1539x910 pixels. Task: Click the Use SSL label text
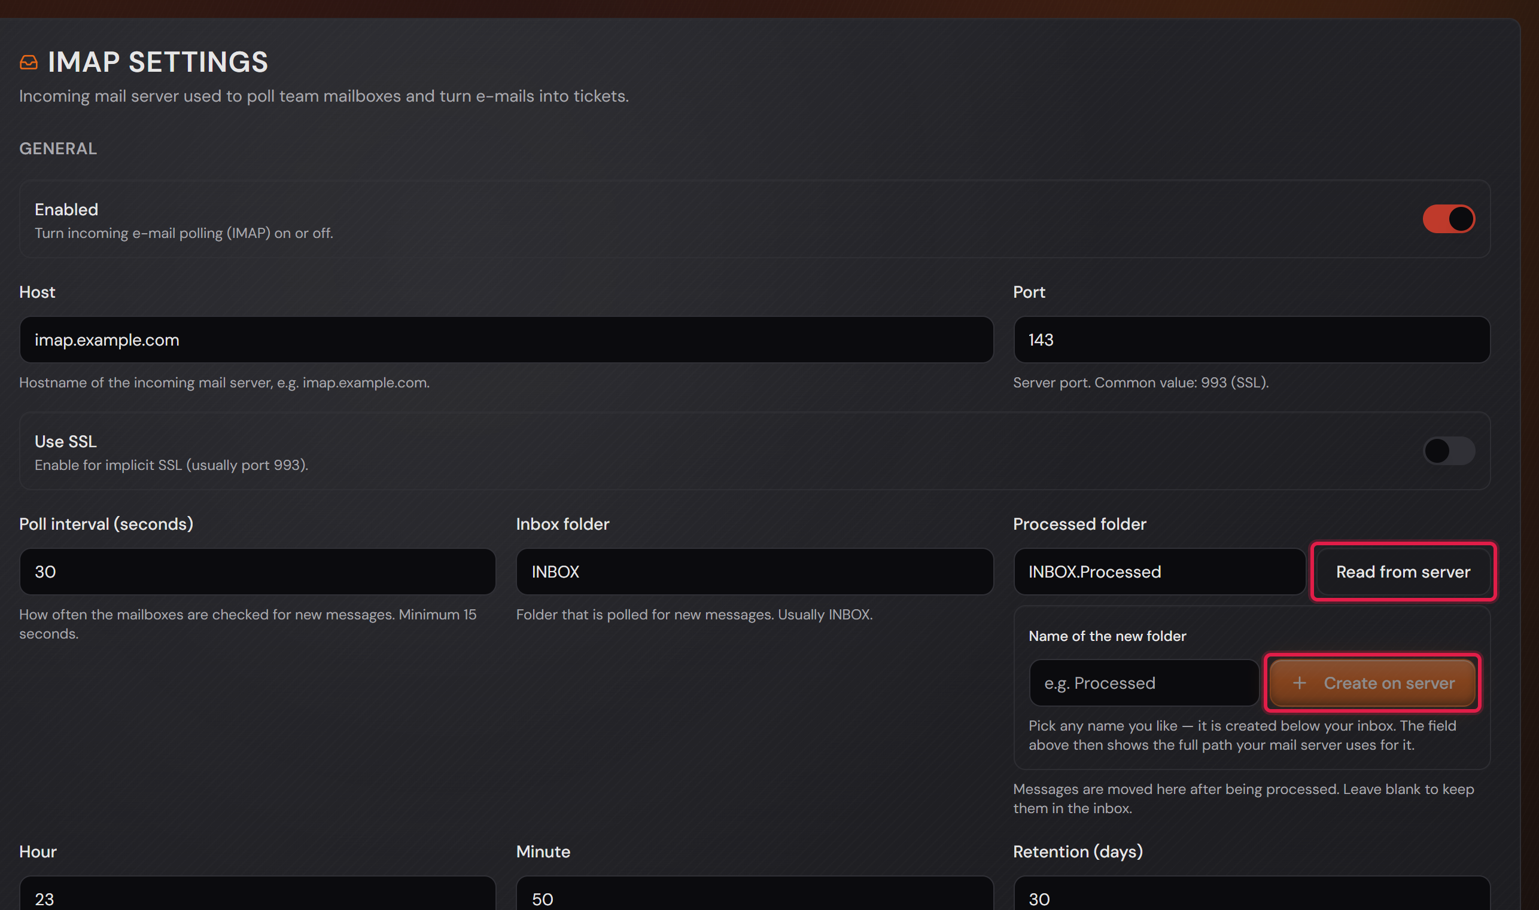tap(66, 441)
